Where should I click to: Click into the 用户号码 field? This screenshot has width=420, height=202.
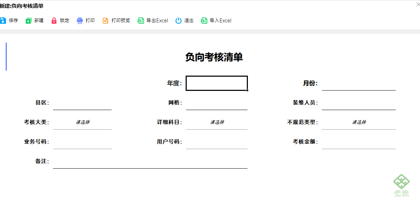[x=217, y=142]
